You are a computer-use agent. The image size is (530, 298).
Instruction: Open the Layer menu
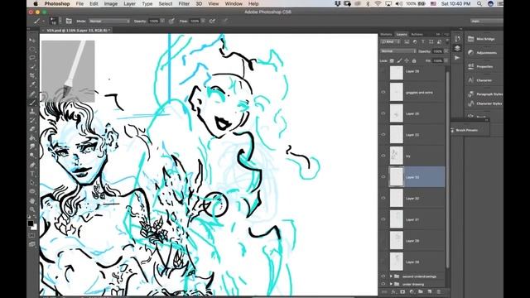[x=129, y=3]
